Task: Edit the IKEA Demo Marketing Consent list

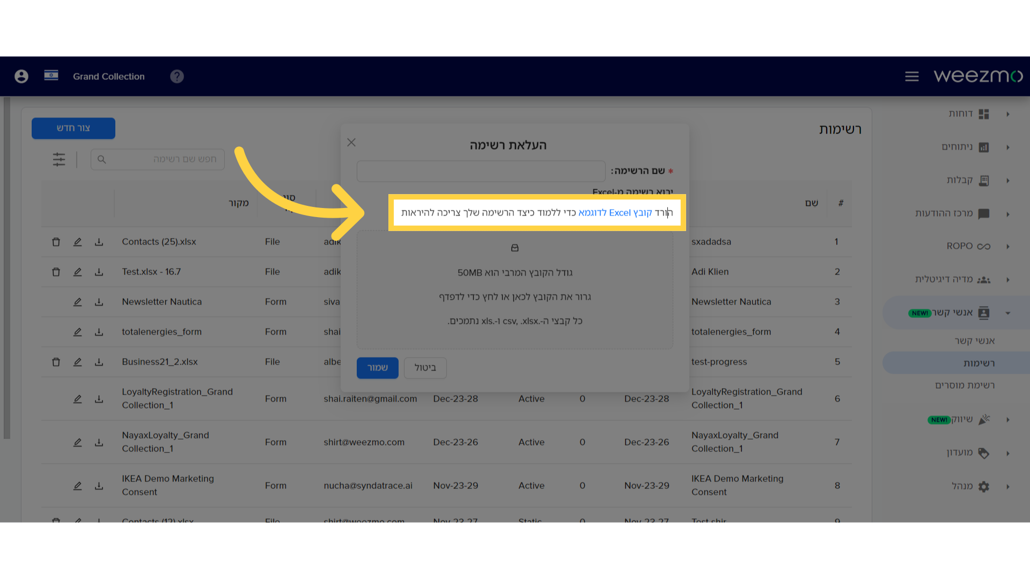Action: pos(77,486)
